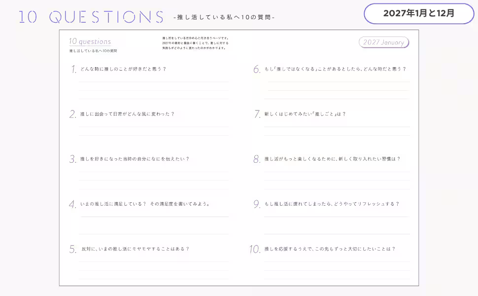
Task: Click the subtitle 推し活している私へ10の質問 in header
Action: click(224, 17)
